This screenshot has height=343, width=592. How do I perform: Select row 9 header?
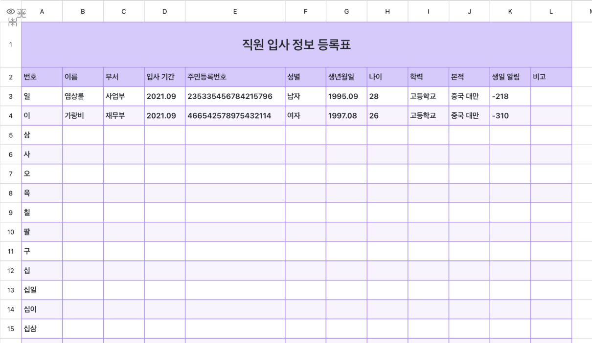tap(11, 213)
